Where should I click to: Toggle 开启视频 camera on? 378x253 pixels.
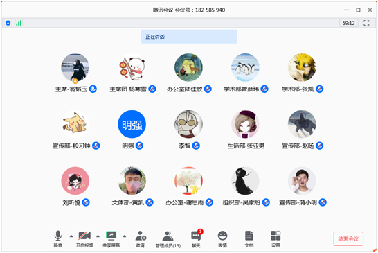tap(84, 239)
